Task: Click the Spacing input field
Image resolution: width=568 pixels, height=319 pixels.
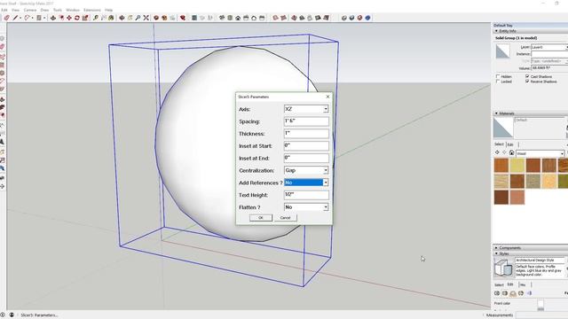Action: tap(306, 121)
